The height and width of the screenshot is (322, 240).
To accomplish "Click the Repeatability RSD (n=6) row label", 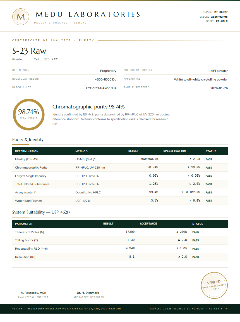I will [x=31, y=249].
